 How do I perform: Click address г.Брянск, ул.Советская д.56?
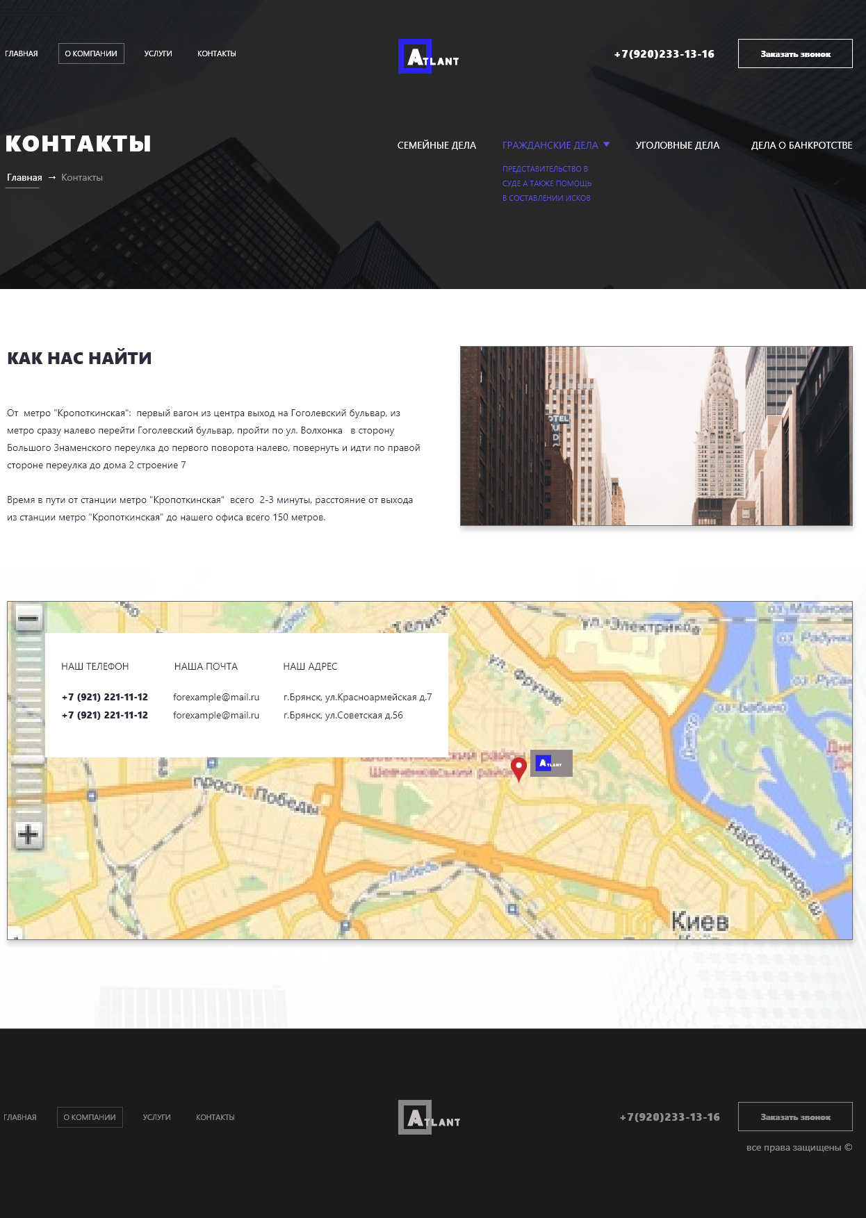tap(343, 715)
